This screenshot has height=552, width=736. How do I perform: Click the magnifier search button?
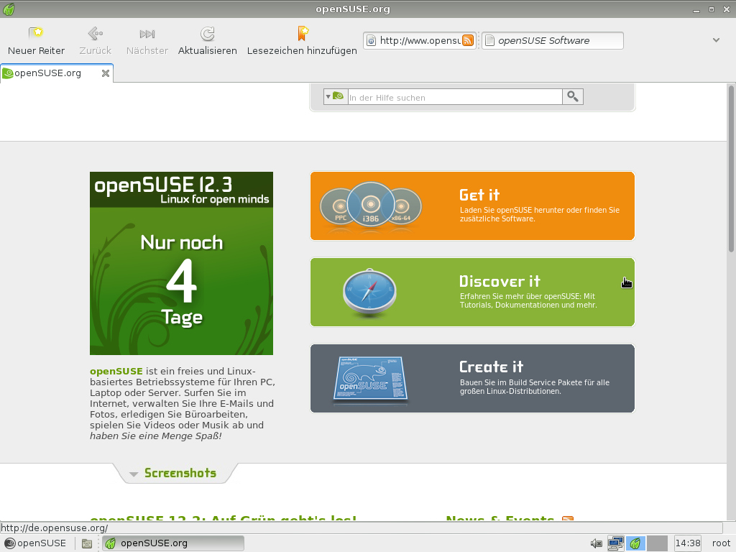click(573, 97)
